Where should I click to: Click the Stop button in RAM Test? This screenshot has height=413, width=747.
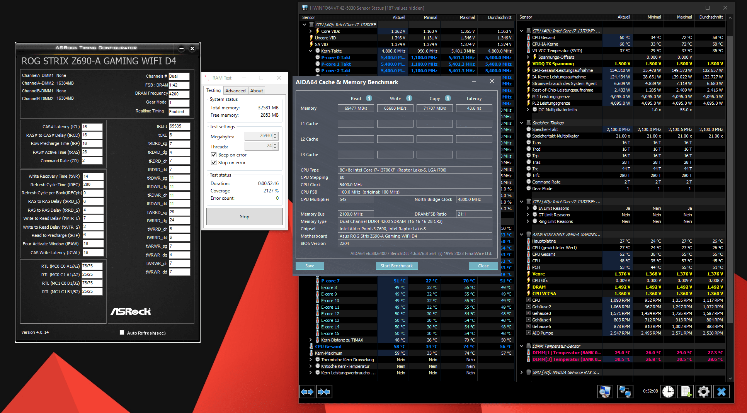[245, 217]
